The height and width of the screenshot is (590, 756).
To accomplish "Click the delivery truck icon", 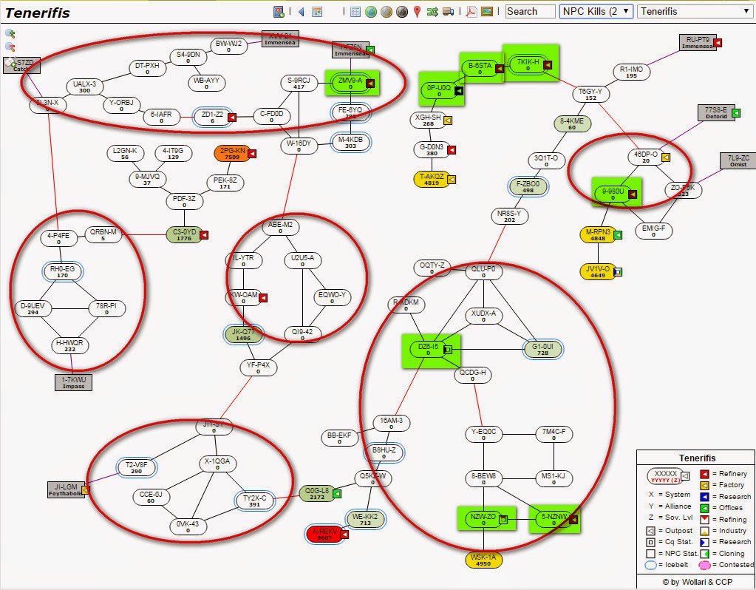I will click(x=448, y=12).
